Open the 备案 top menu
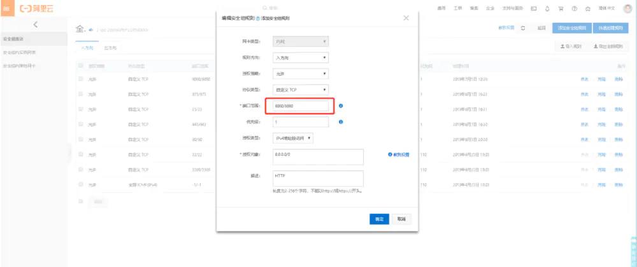This screenshot has height=267, width=637. tap(474, 8)
